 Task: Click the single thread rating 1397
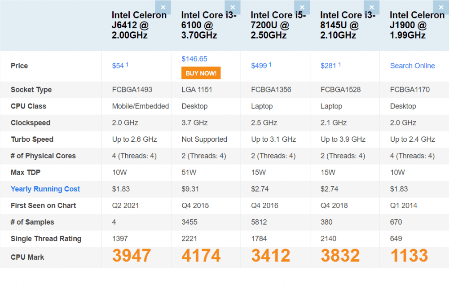tap(120, 239)
